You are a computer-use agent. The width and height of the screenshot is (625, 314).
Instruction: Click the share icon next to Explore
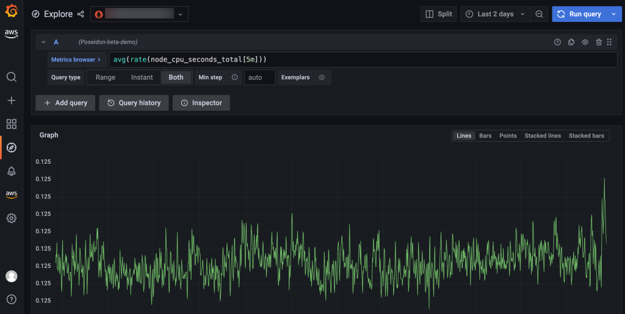coord(81,14)
